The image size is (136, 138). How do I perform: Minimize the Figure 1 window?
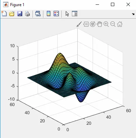pos(97,4)
